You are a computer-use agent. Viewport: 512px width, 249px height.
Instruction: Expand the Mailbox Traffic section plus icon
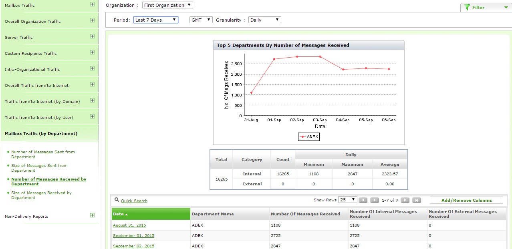[92, 4]
